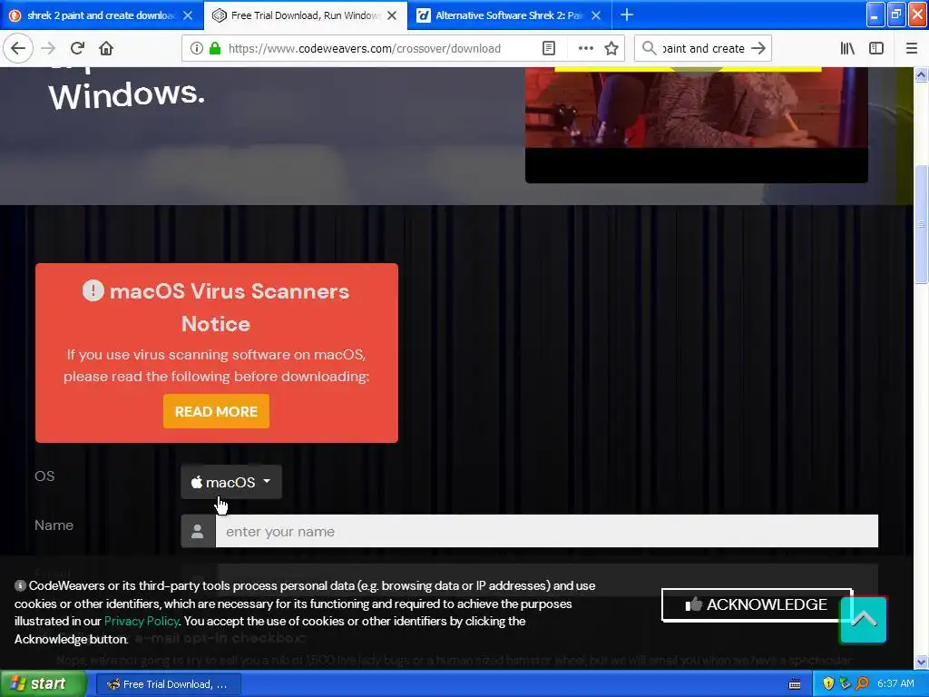
Task: Show the sidebar panel
Action: click(x=876, y=48)
